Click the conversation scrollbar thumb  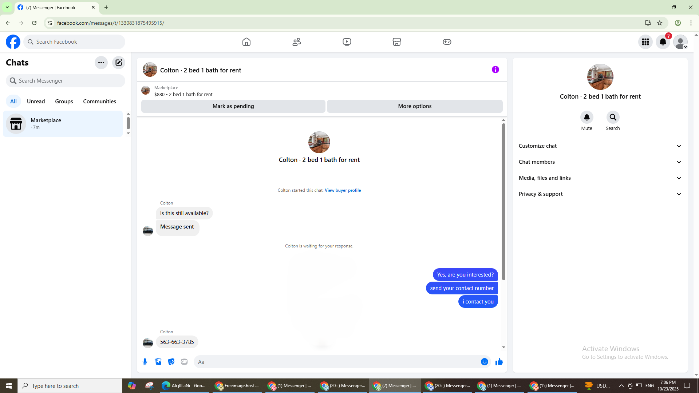pyautogui.click(x=503, y=202)
